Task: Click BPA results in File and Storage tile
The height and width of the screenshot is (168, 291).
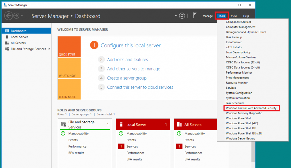Action: pos(76,153)
